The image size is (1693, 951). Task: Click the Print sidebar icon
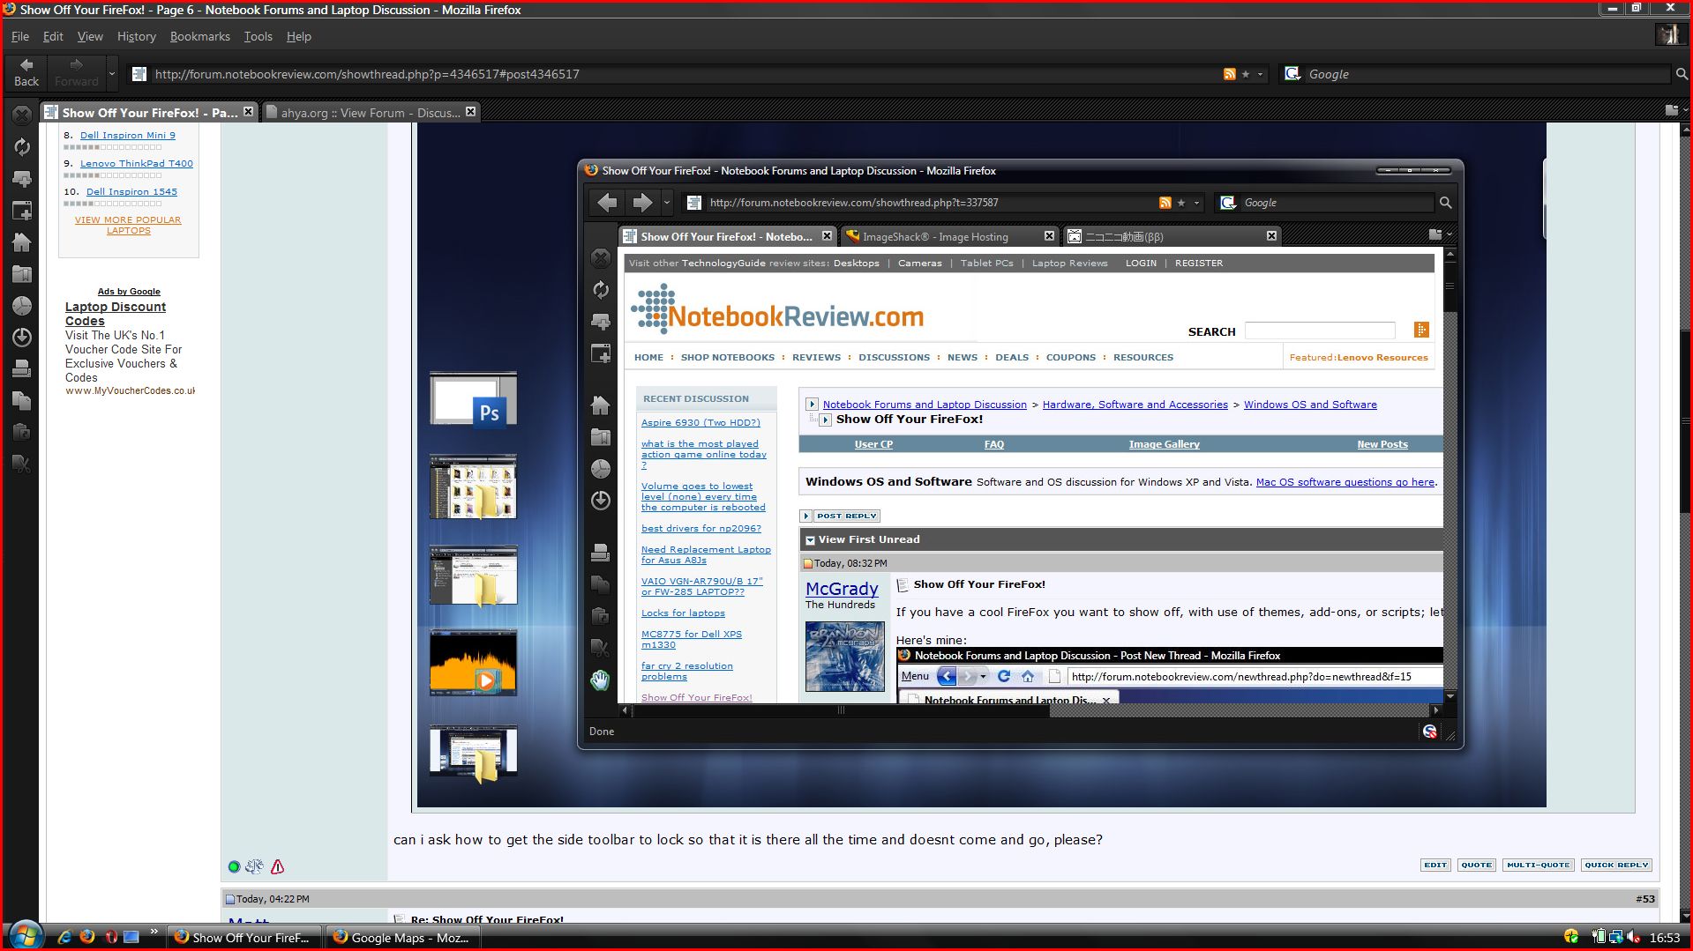point(22,369)
